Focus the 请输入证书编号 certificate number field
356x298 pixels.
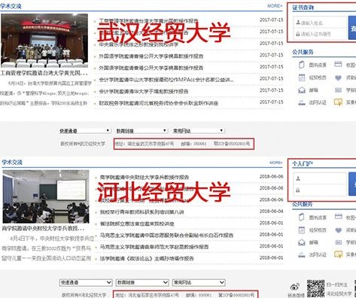[320, 34]
